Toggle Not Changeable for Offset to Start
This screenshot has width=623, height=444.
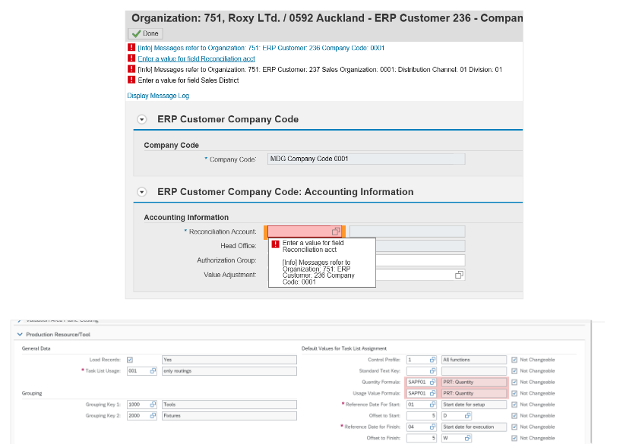pos(514,415)
